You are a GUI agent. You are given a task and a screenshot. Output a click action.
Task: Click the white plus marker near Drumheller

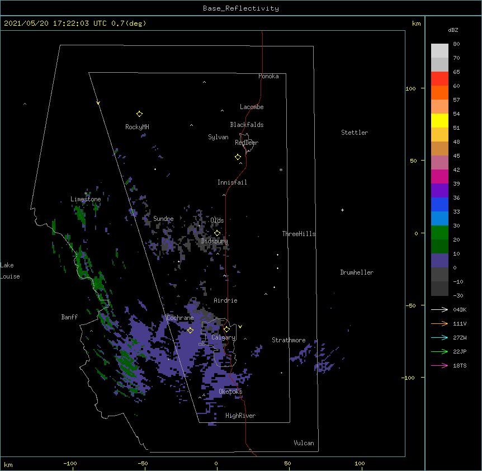tap(342, 210)
